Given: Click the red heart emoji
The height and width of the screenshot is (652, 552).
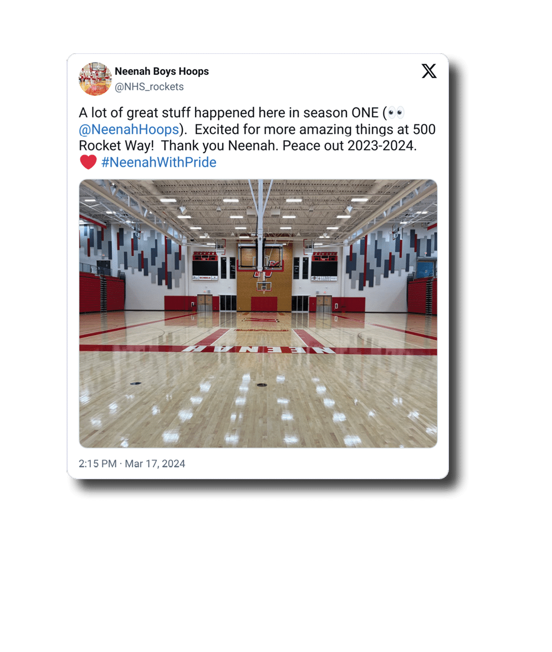Looking at the screenshot, I should click(88, 162).
